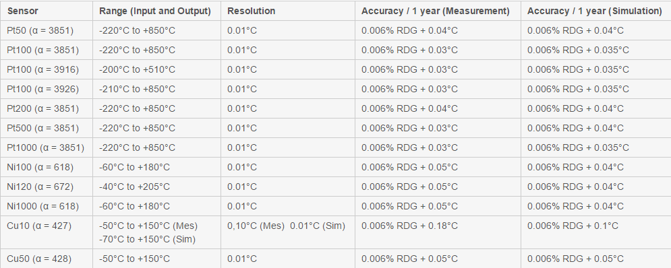Click the Range (Input and Output) header
Image resolution: width=671 pixels, height=268 pixels.
pos(155,11)
